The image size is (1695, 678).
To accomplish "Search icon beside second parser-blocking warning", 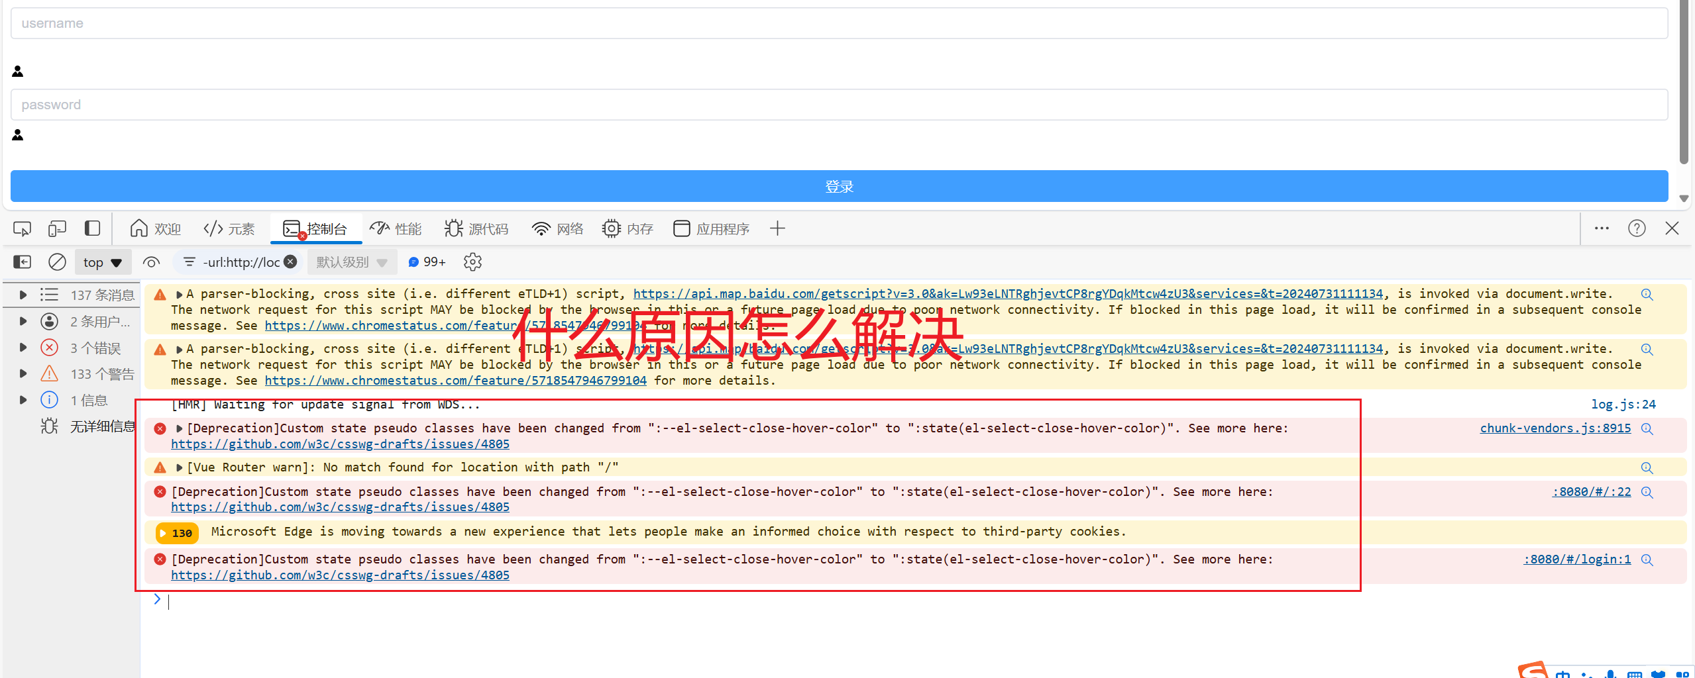I will [1647, 350].
